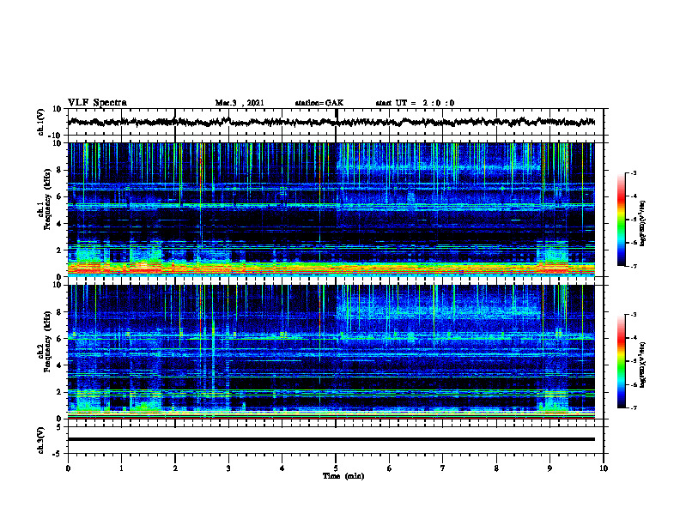Screen dimensions: 680x525
Task: Click the ch.1 colorbar "log(PSD)" label
Action: point(643,224)
